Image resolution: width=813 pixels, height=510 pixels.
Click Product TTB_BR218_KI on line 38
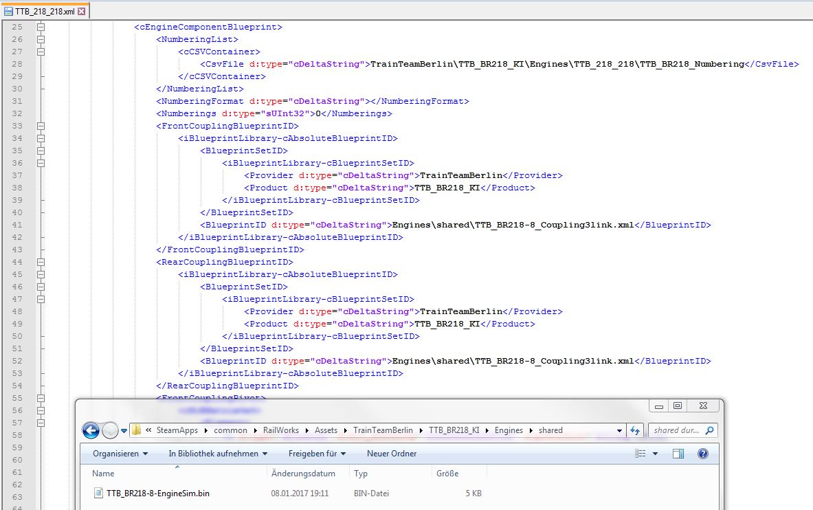click(447, 188)
